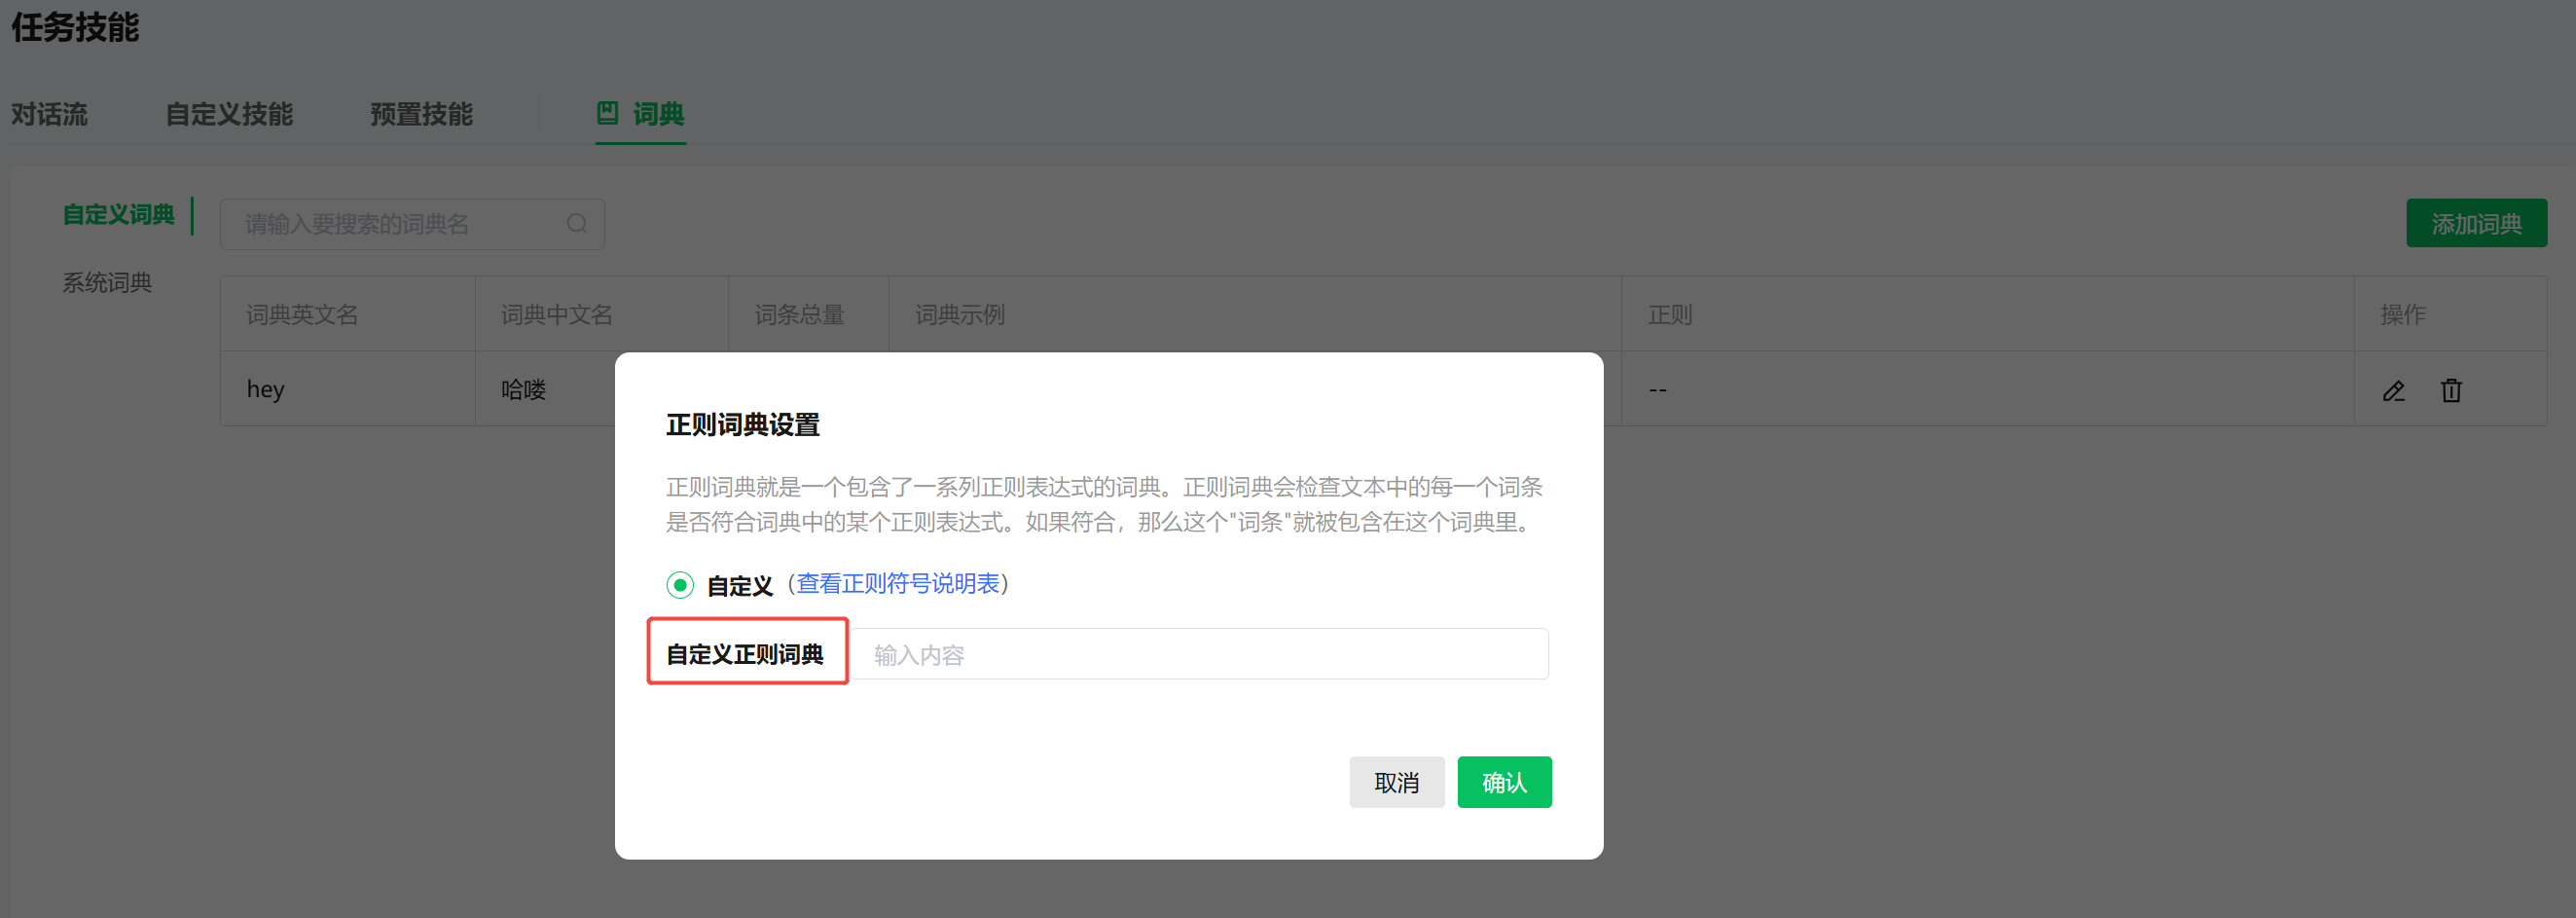This screenshot has width=2576, height=918.
Task: Click the delete trash icon for hey dictionary
Action: 2451,390
